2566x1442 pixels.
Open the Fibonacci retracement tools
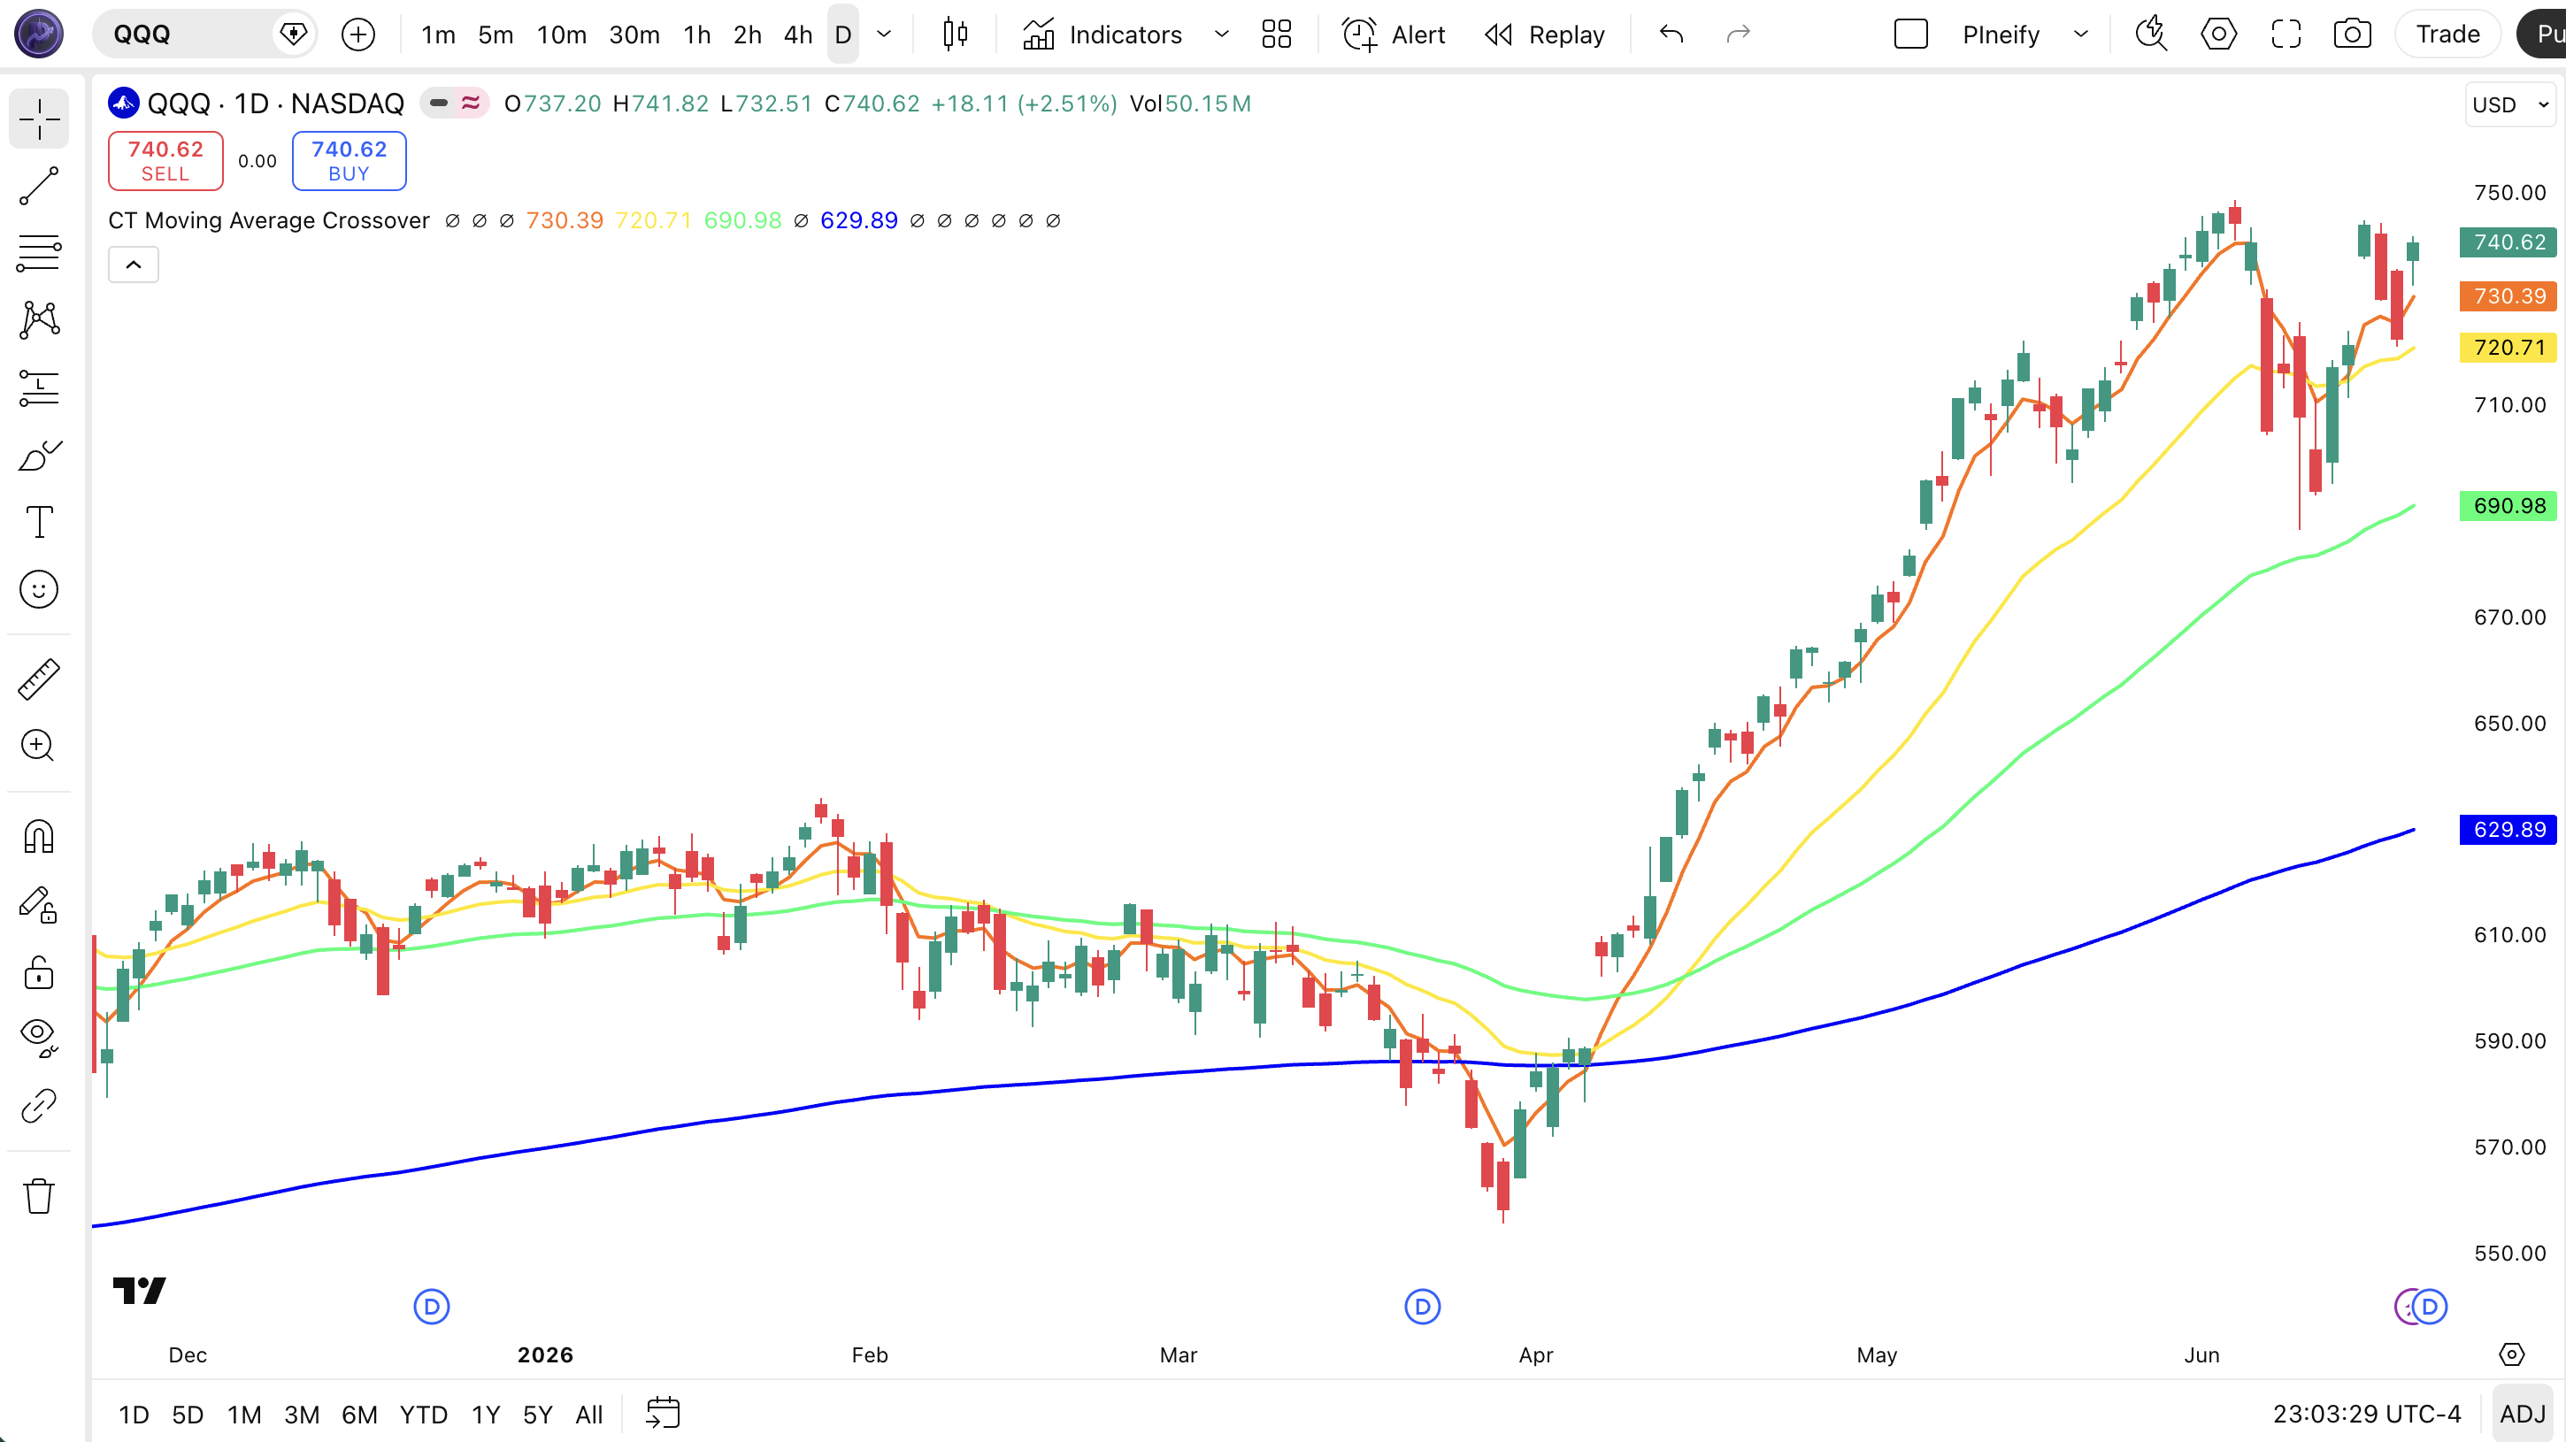[x=39, y=253]
